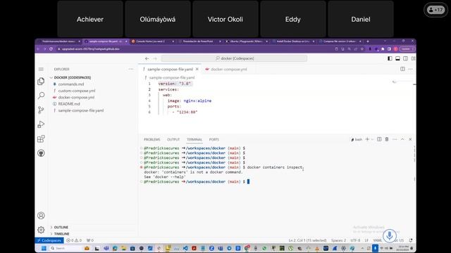Show the +17 more participants
Screen dimensions: 451x253
(435, 10)
